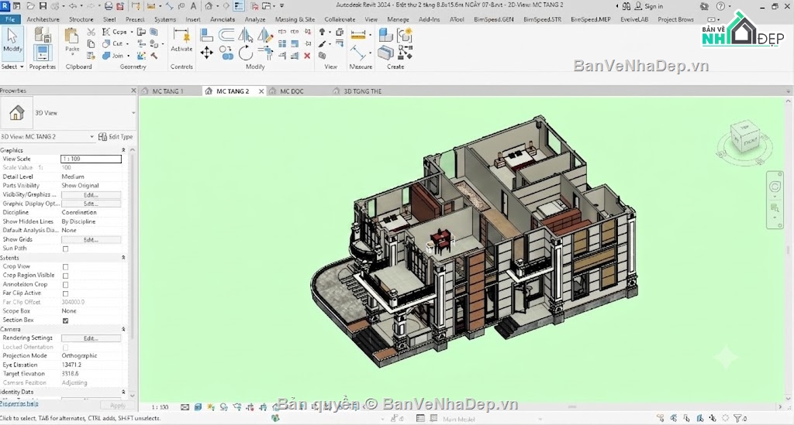Delete selected element with red X
794x425 pixels.
pyautogui.click(x=307, y=56)
